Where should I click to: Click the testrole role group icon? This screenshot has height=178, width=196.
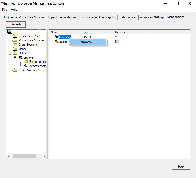[21, 57]
